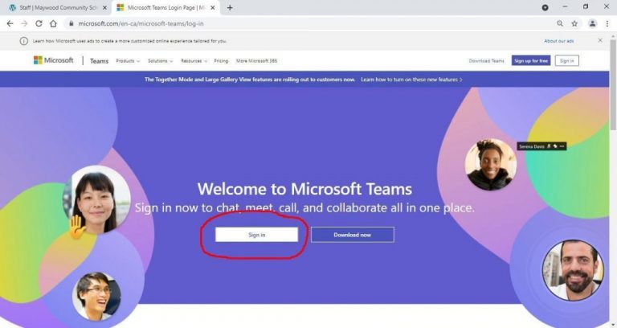Click the circled Sign in button
This screenshot has height=328, width=617.
pyautogui.click(x=256, y=235)
